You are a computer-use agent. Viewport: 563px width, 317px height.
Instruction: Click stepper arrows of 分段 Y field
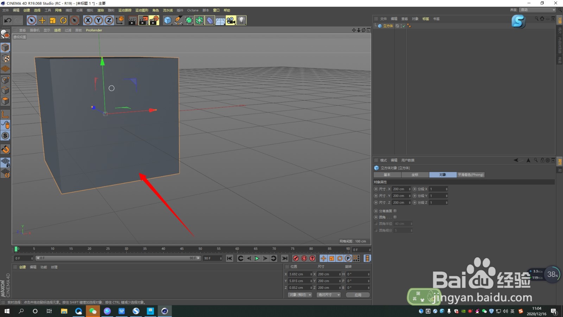(447, 196)
